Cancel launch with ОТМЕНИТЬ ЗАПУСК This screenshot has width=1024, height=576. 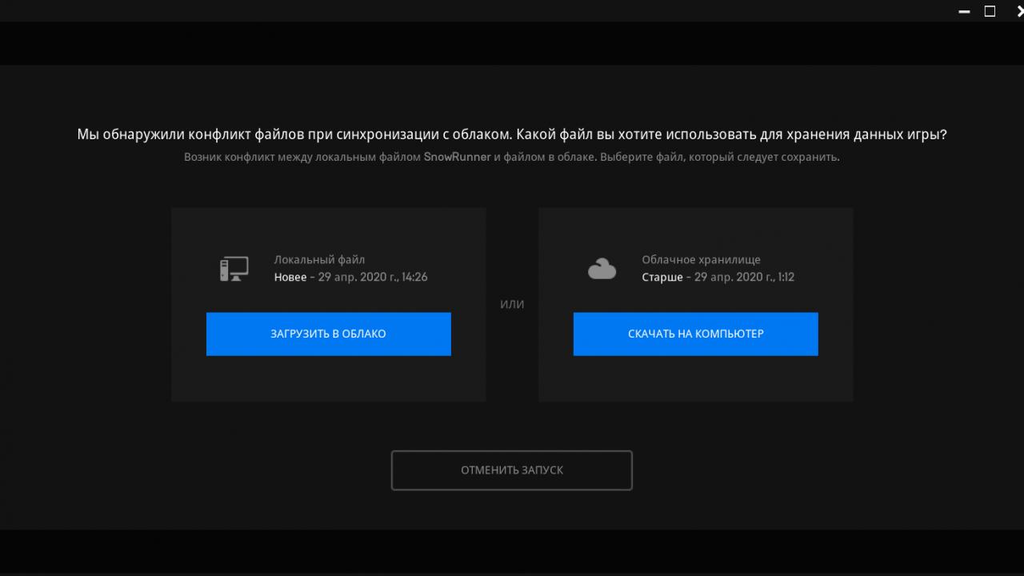[512, 470]
